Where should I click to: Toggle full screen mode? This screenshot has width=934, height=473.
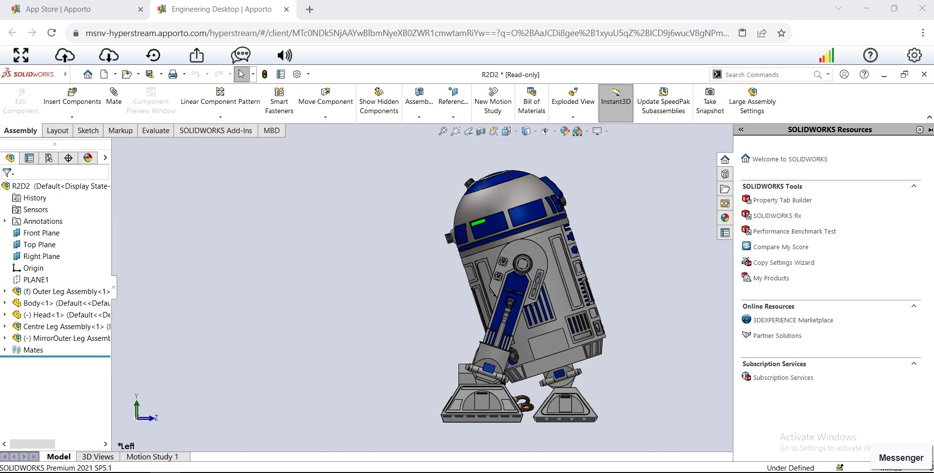click(20, 55)
